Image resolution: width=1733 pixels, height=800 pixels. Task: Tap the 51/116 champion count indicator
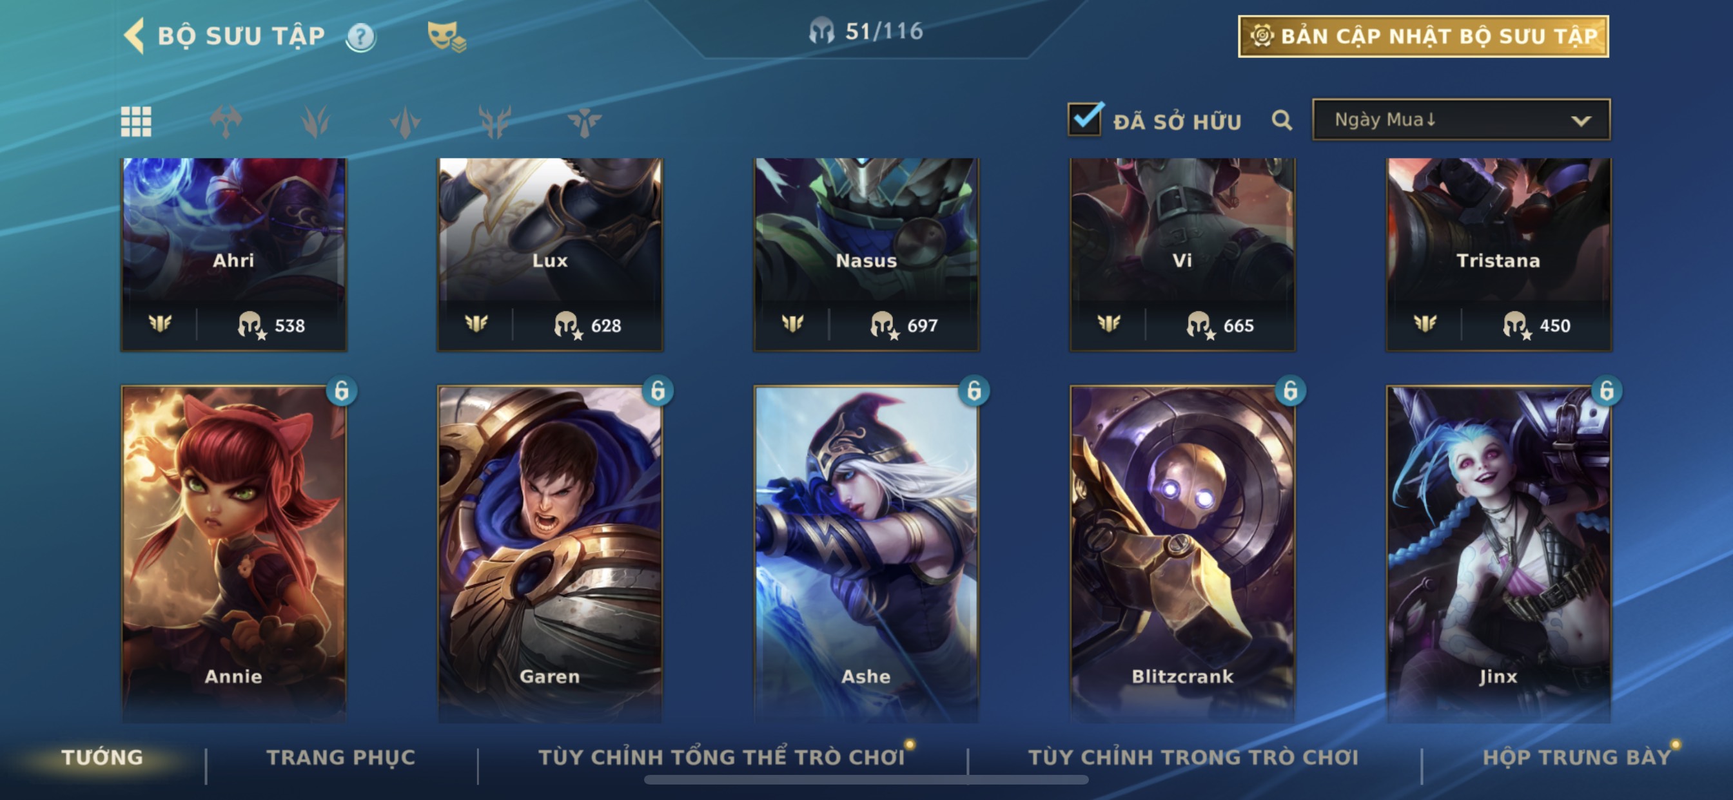pyautogui.click(x=866, y=31)
